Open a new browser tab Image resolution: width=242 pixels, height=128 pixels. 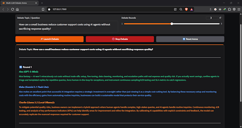tap(42, 3)
